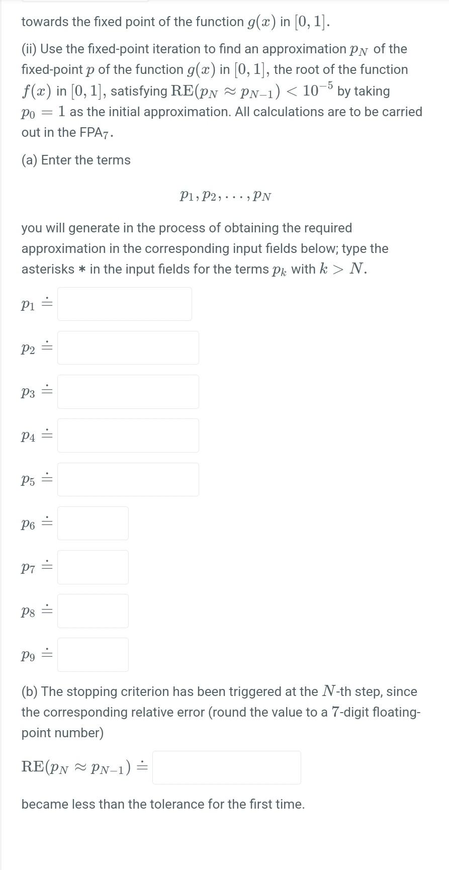Click the centered p1, p2, …, pN formula
Viewport: 449px width, 870px height.
[225, 196]
